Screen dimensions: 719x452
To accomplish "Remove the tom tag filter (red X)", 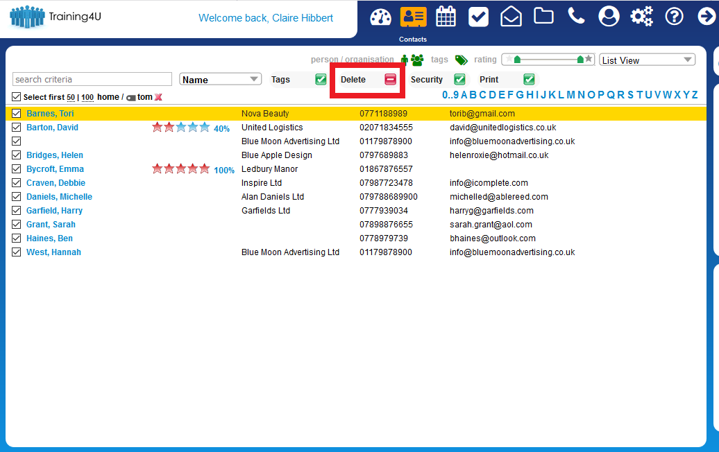I will tap(158, 97).
